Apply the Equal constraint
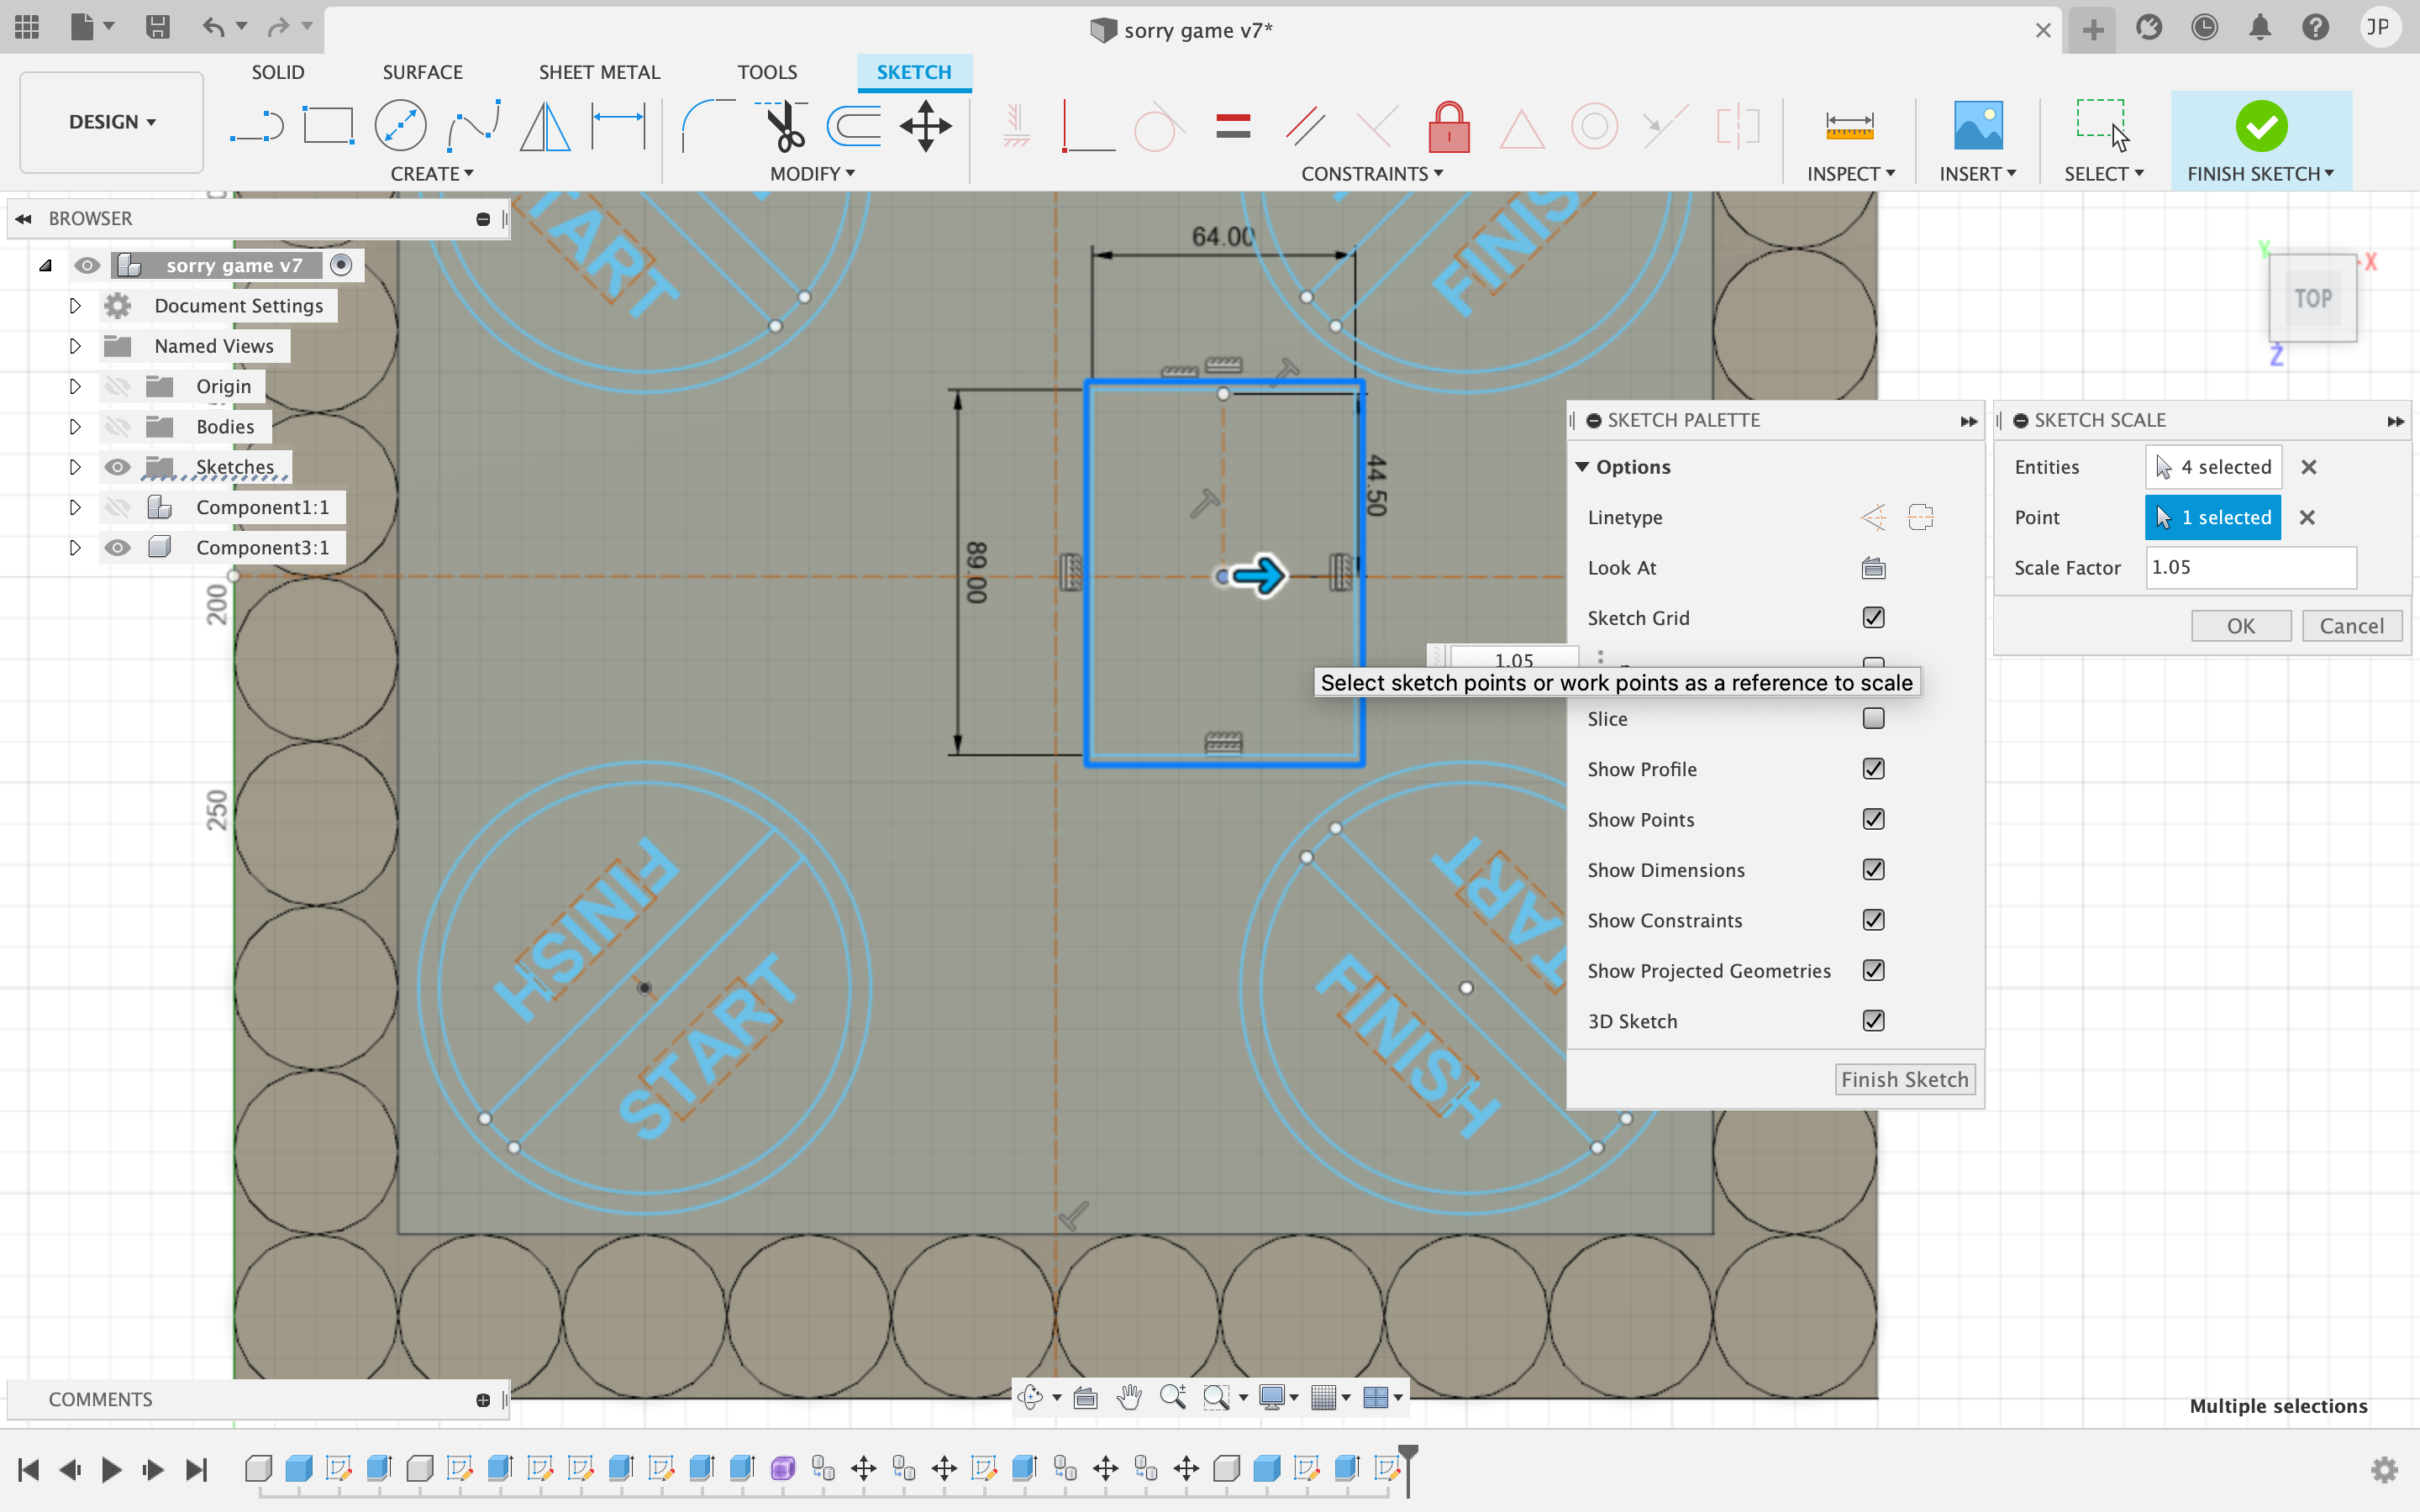Screen dimensions: 2420x1512 1233,127
